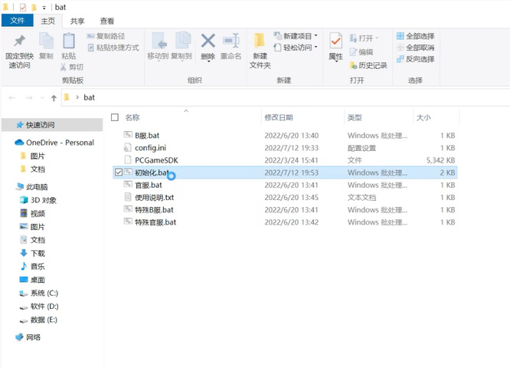Click the address bar path chevron

pyautogui.click(x=77, y=97)
